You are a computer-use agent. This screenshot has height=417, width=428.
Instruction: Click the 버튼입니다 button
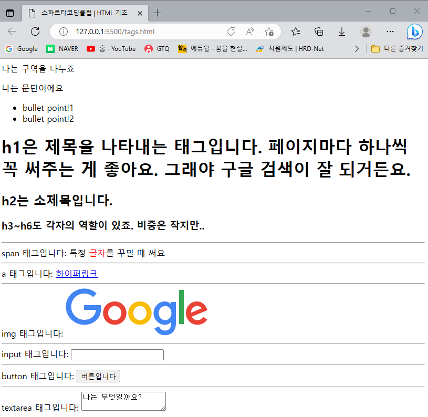pos(98,376)
